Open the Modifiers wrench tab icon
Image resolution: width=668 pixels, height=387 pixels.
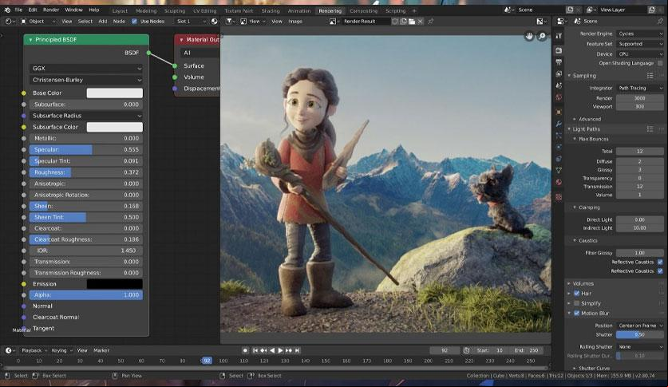tap(559, 124)
